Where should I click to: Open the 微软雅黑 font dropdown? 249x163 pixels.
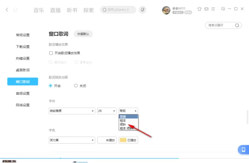72,111
